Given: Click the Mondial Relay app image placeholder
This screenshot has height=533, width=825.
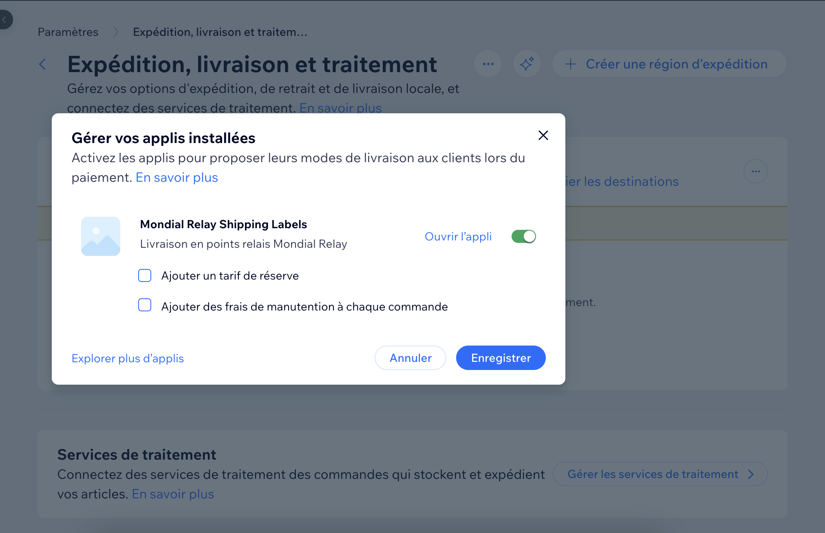Looking at the screenshot, I should pyautogui.click(x=101, y=236).
